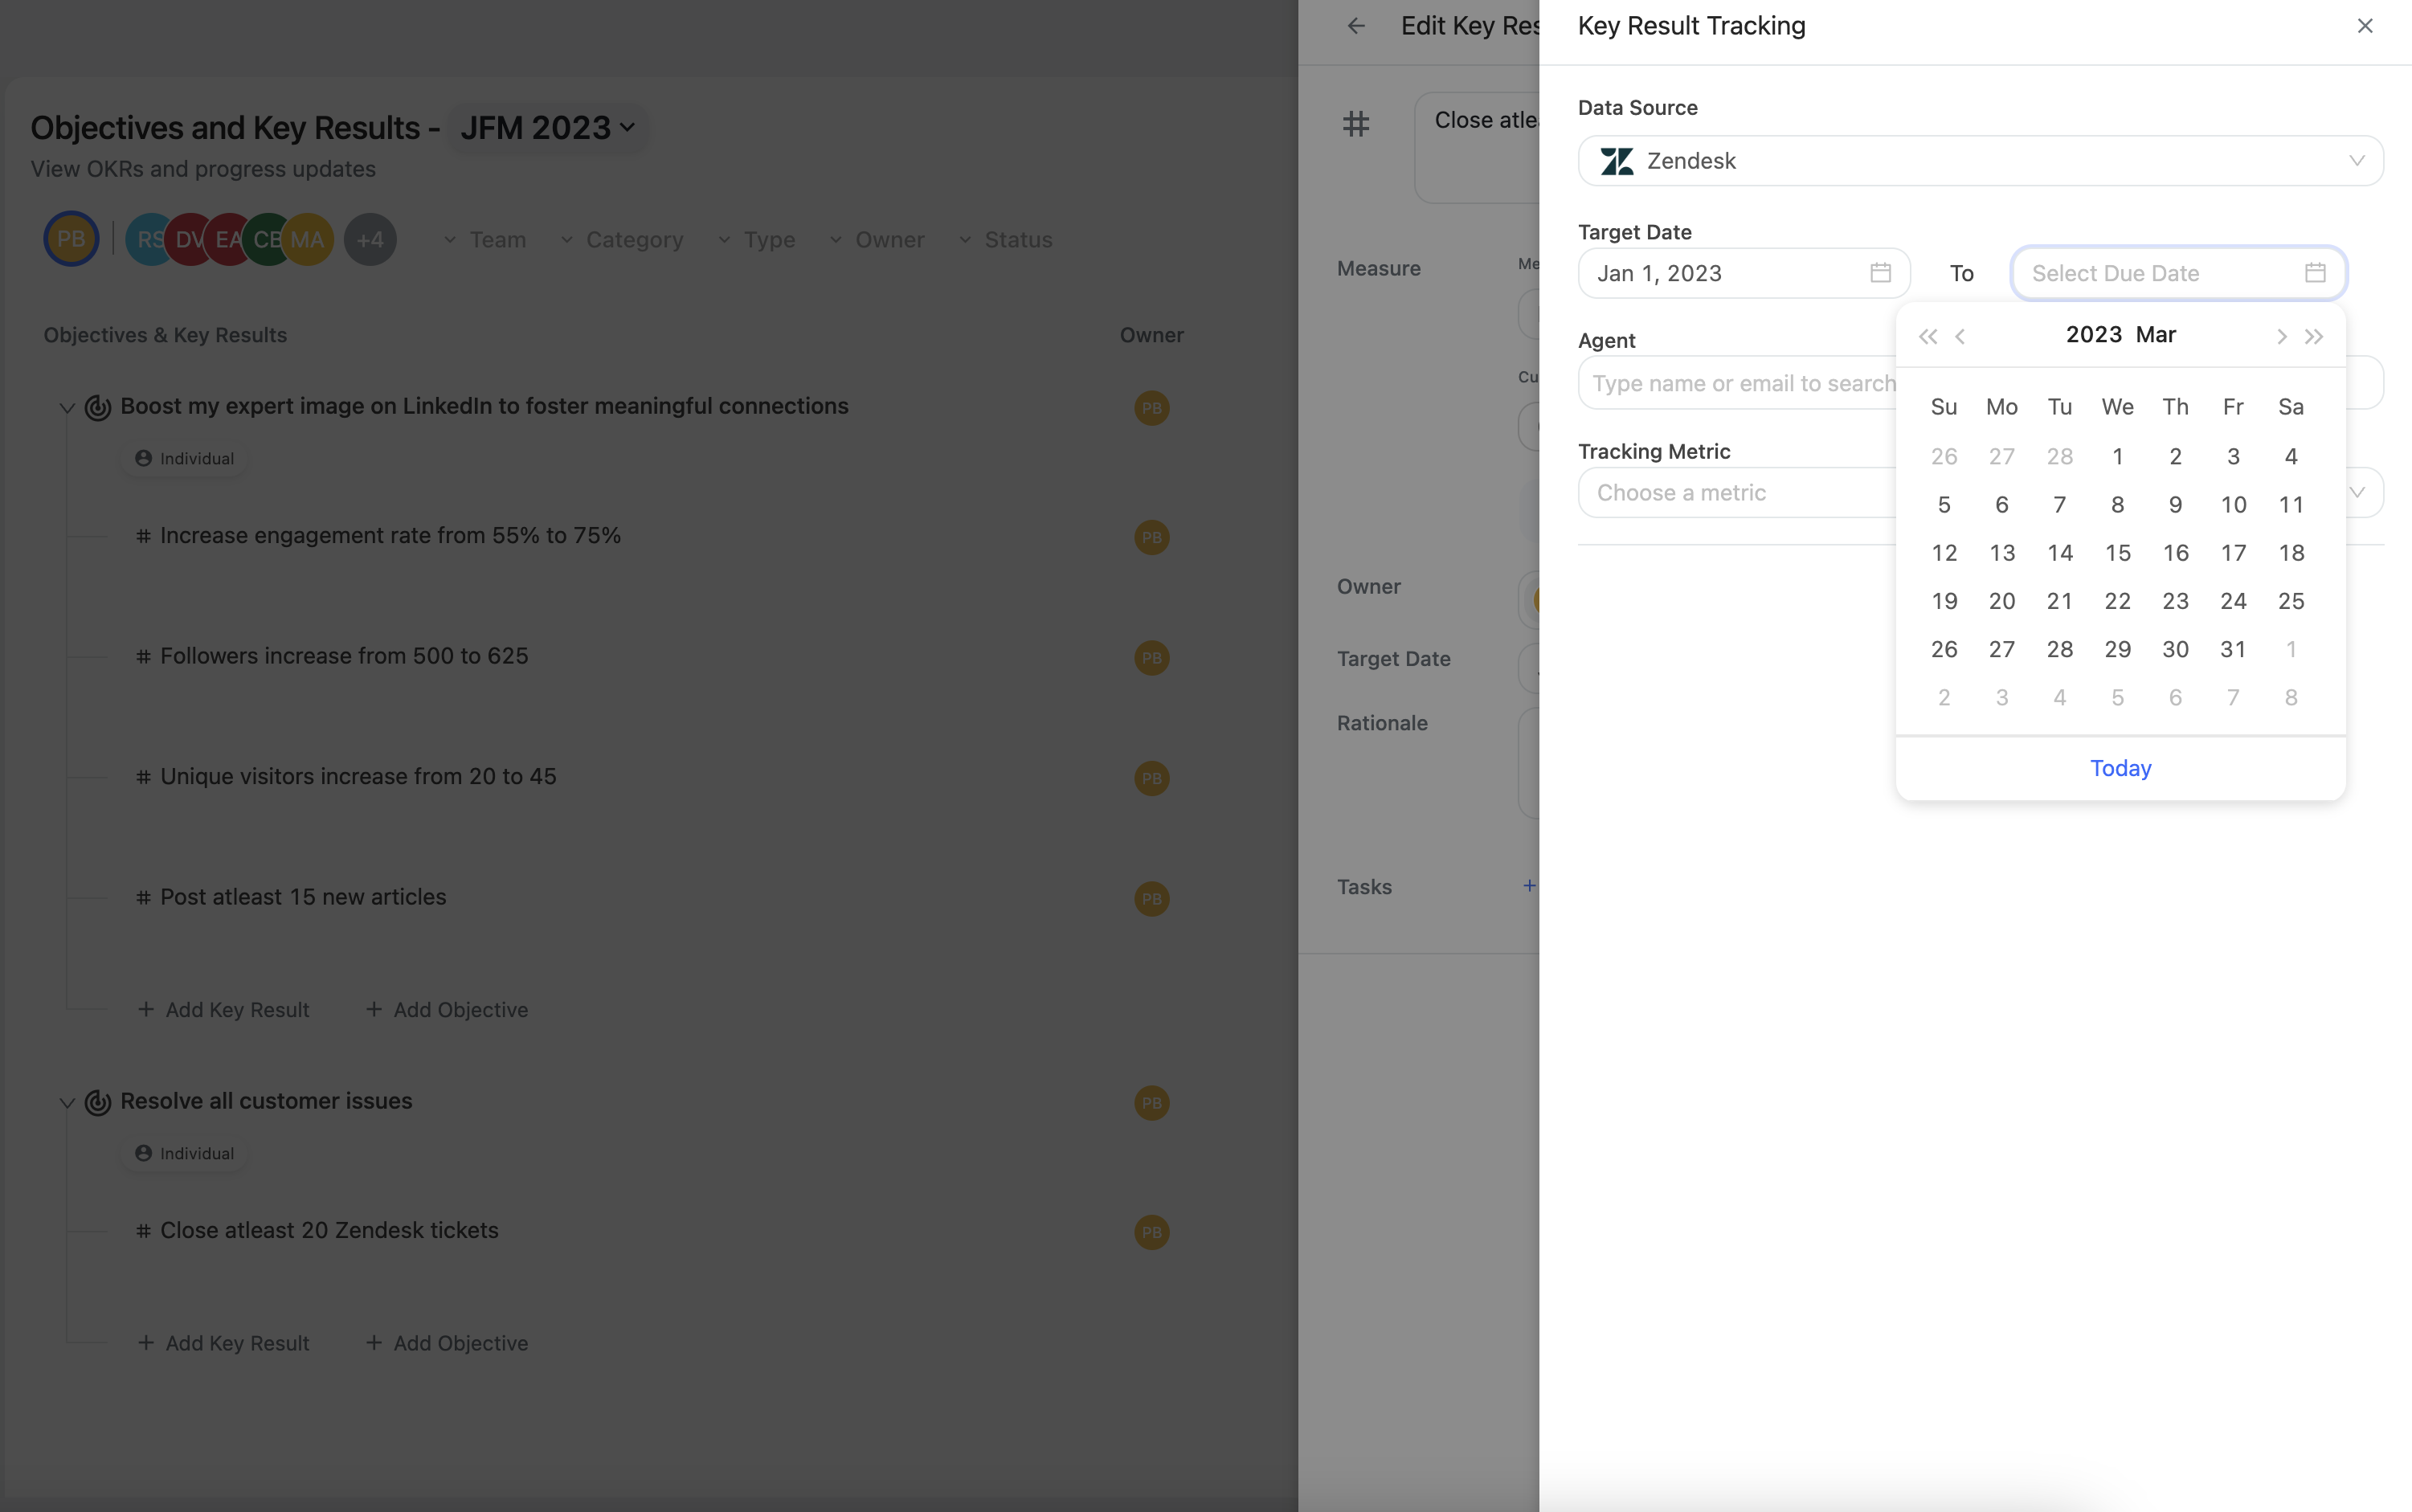This screenshot has width=2412, height=1512.
Task: Open the Zendesk data source dropdown
Action: [1980, 161]
